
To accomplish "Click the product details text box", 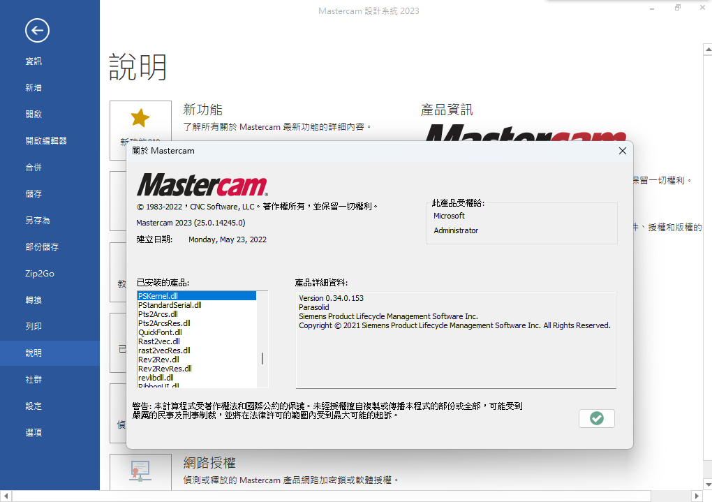I will click(456, 340).
